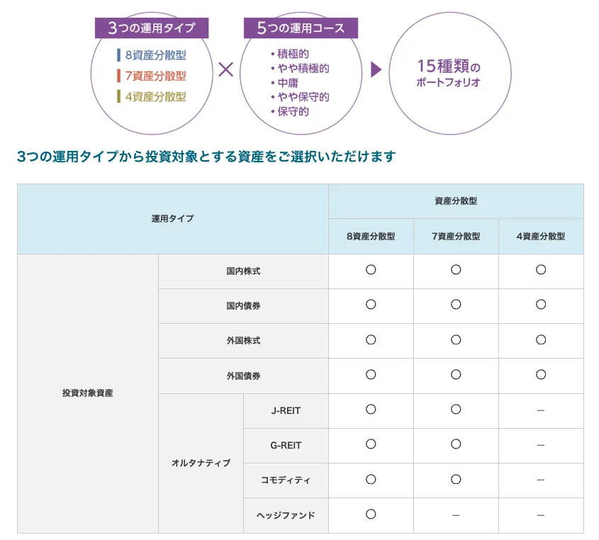Viewport: 599px width, 540px height.
Task: Click the '資産分散型' top header cell
Action: pos(456,201)
